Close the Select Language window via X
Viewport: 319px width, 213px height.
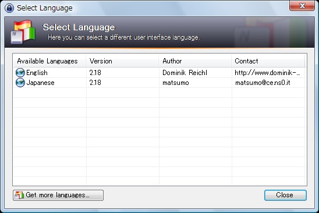pos(302,6)
